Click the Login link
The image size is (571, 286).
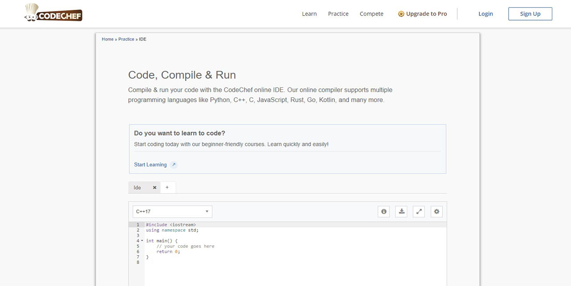485,14
